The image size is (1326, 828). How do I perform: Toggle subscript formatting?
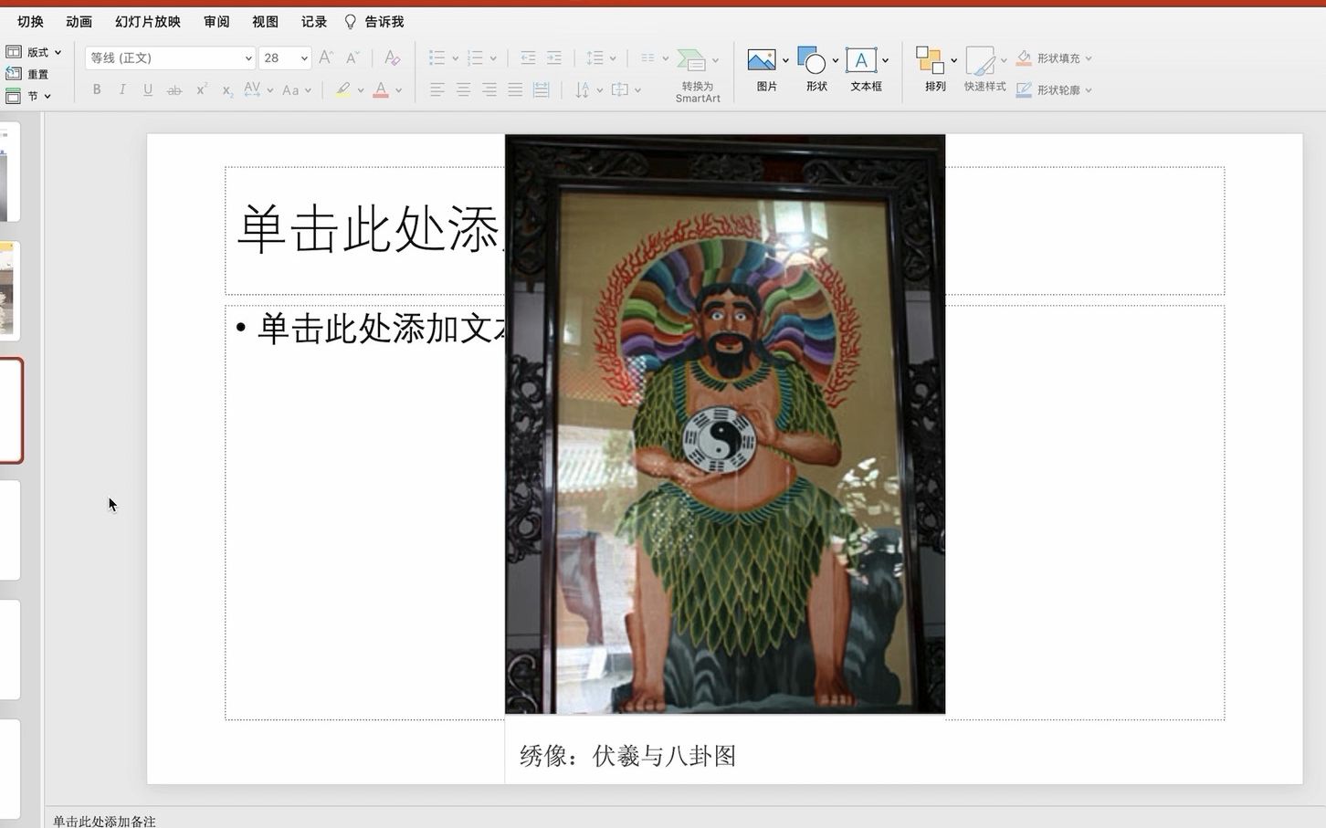coord(227,89)
